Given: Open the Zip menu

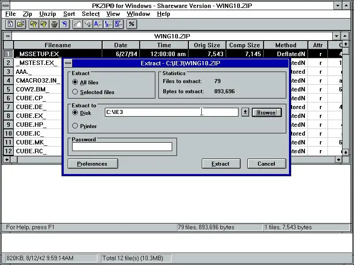Looking at the screenshot, I should click(x=27, y=14).
